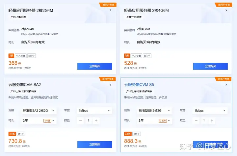Click the quantity field on the S5 card
The image size is (237, 156).
pyautogui.click(x=204, y=121)
